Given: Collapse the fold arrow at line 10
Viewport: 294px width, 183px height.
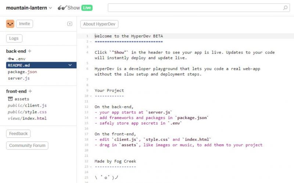Looking at the screenshot, I should click(x=91, y=96).
